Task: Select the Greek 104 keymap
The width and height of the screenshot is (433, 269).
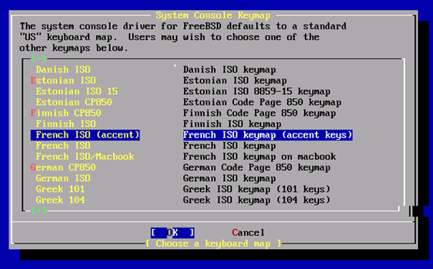Action: tap(60, 201)
